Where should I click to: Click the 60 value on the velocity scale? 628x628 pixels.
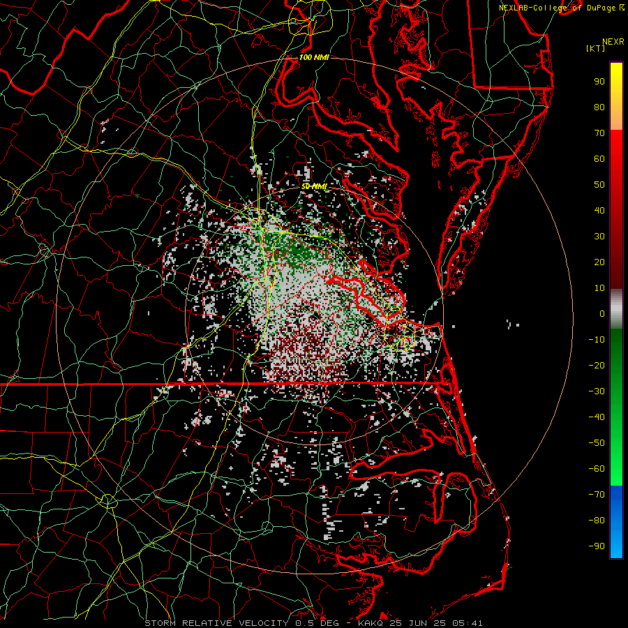pyautogui.click(x=599, y=159)
